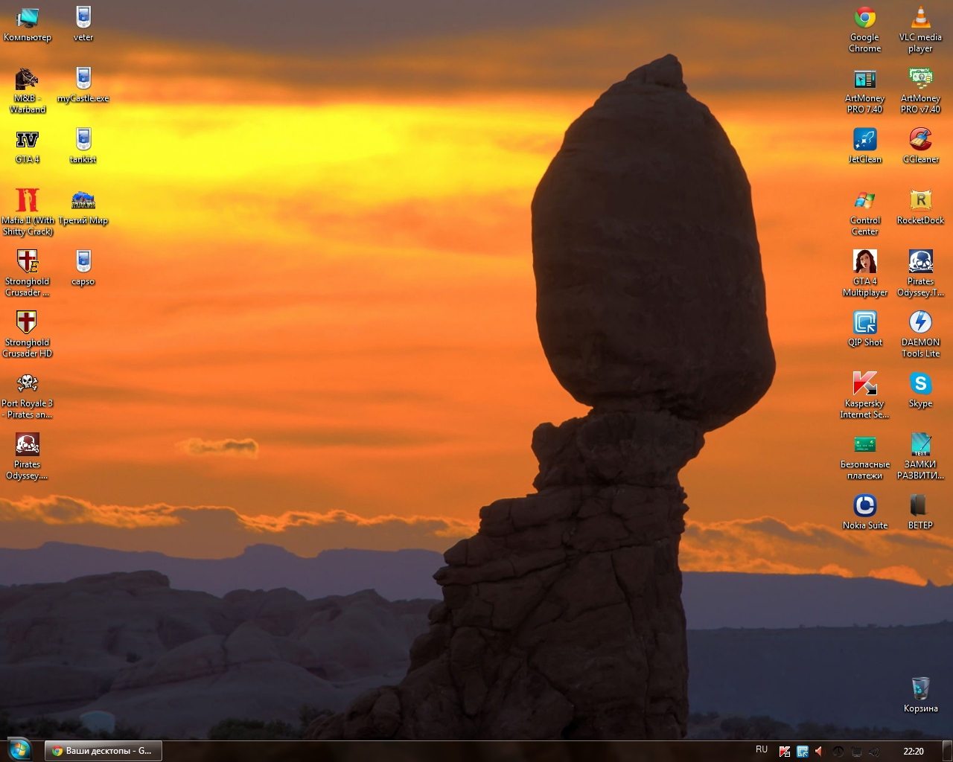This screenshot has width=953, height=762.
Task: Select the DAEMON Tools Lite icon
Action: [x=920, y=323]
